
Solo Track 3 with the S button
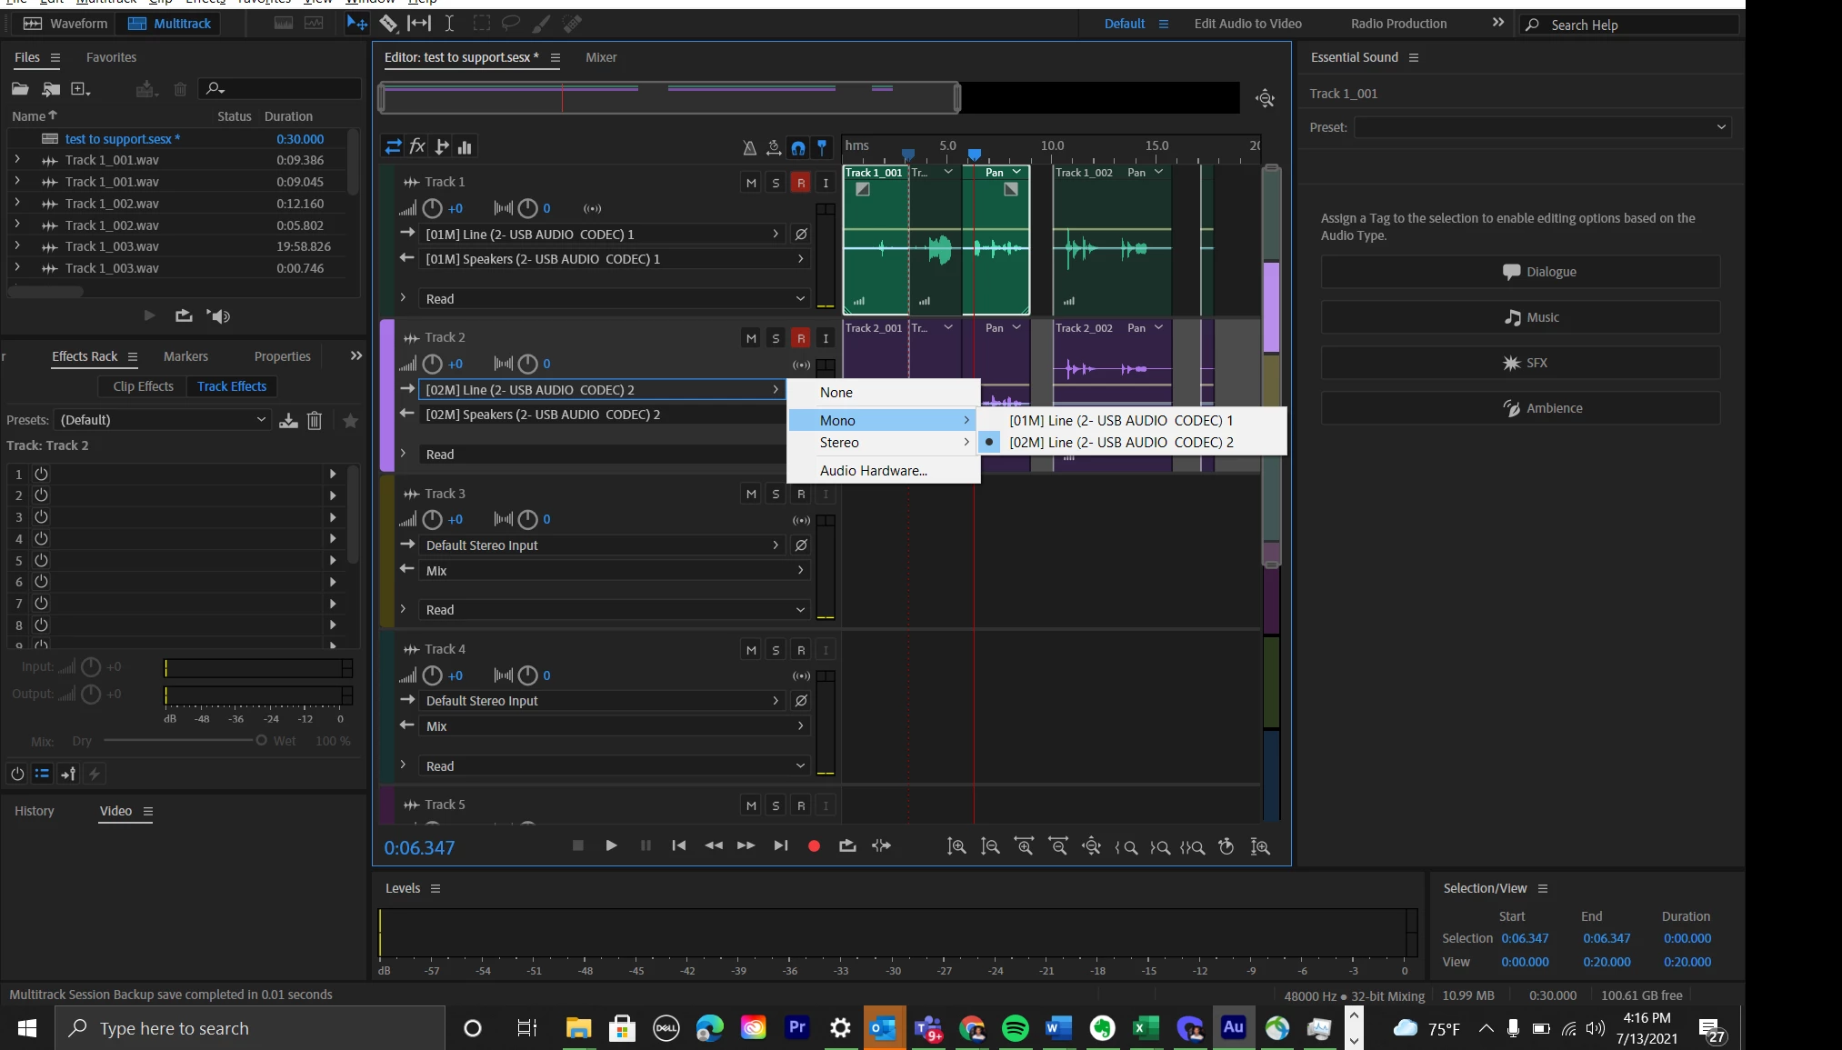[776, 495]
